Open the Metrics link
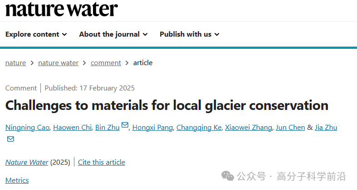The image size is (357, 190). point(17,180)
